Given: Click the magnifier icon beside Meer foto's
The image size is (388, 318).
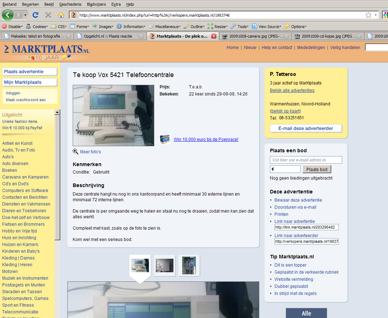Looking at the screenshot, I should click(76, 152).
